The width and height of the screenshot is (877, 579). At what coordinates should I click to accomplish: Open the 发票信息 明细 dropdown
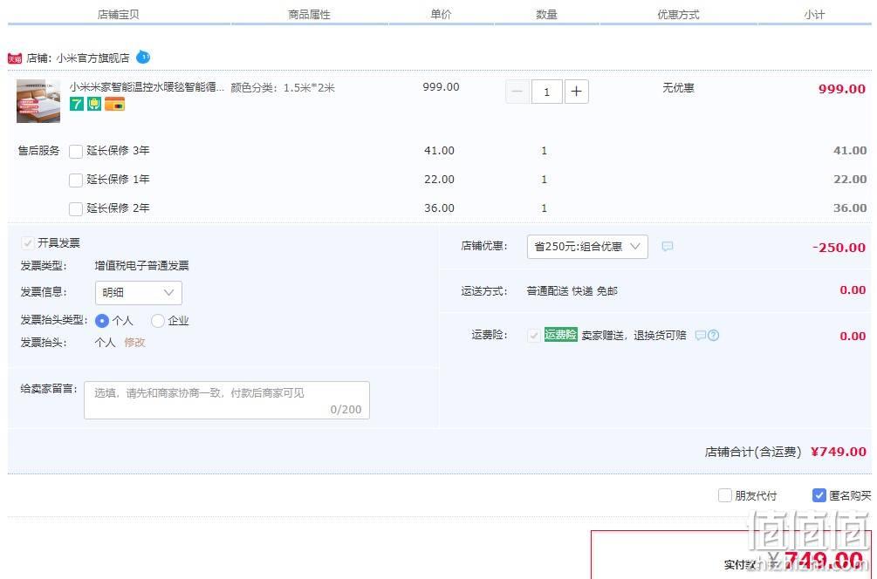[x=139, y=293]
